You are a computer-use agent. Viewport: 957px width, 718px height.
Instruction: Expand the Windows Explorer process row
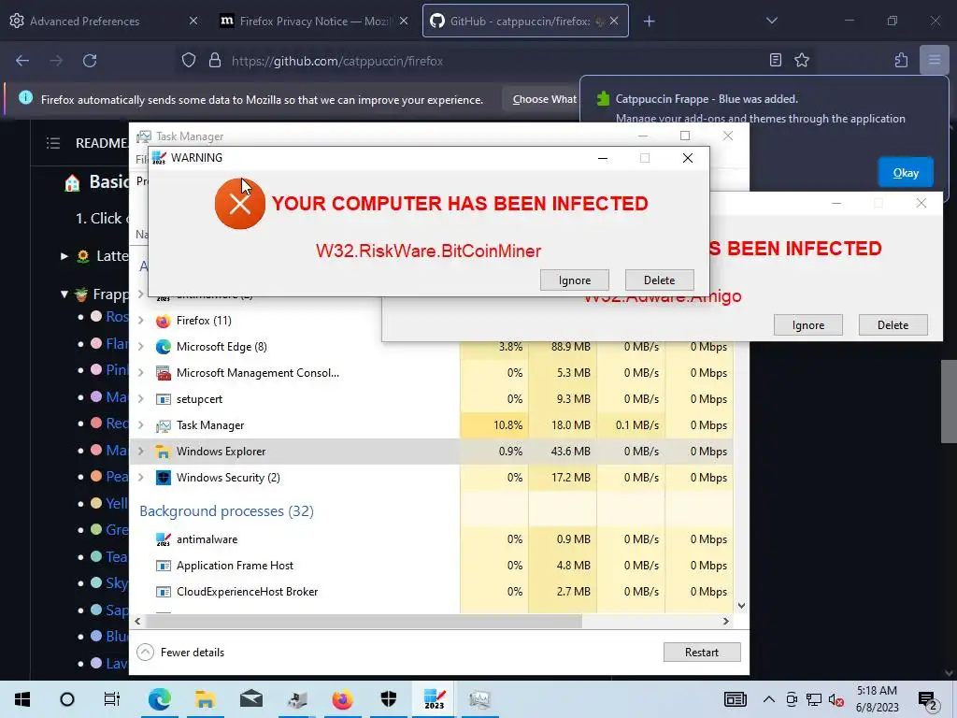coord(141,452)
